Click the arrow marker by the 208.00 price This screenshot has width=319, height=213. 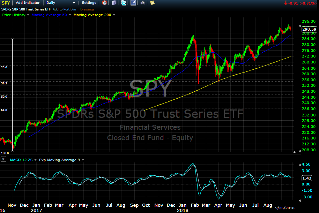point(300,151)
